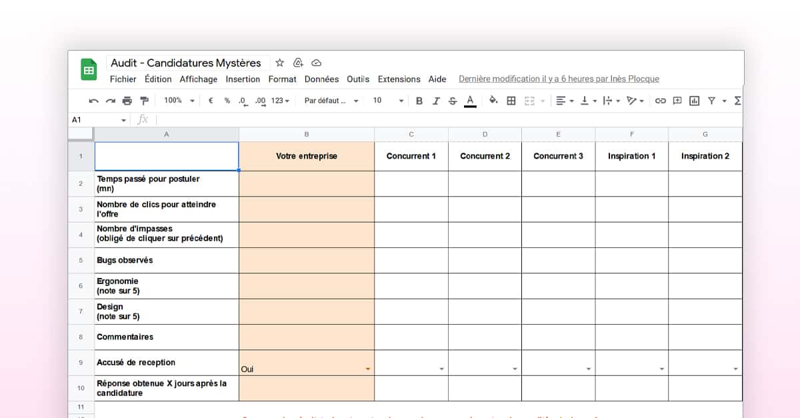Click the merge cells icon

coord(530,101)
